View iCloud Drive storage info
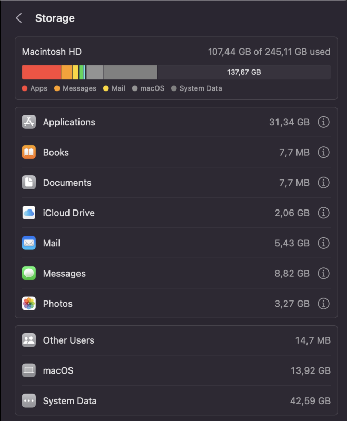Viewport: 347px width, 421px height. [323, 213]
